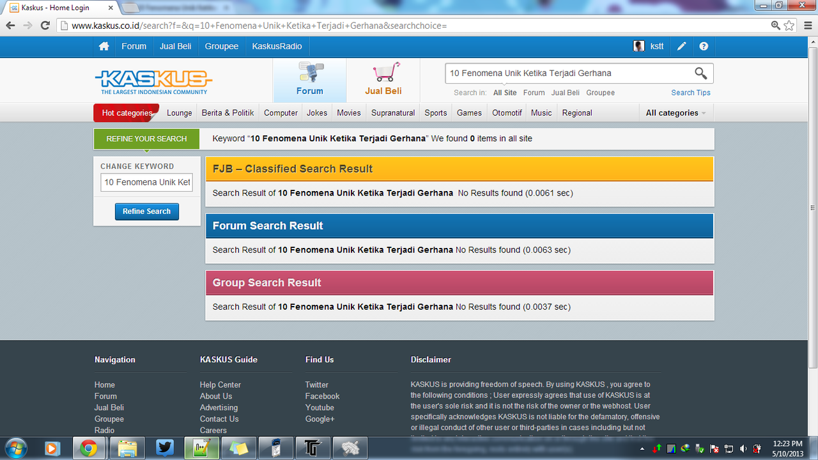The image size is (818, 460).
Task: Set search scope to Jual Beli
Action: pos(566,93)
